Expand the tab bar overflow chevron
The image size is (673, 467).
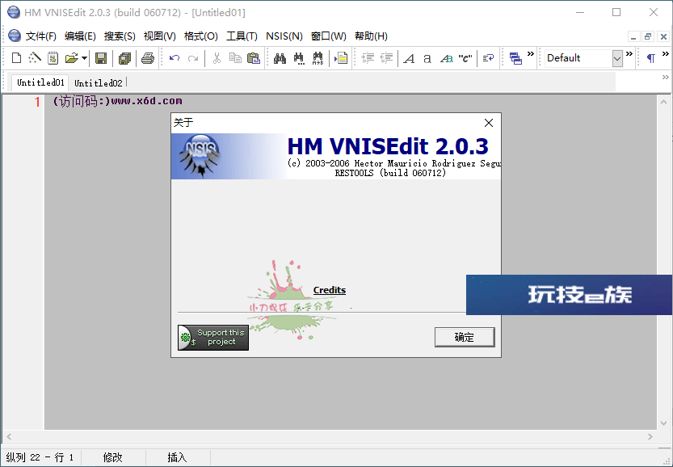[x=665, y=78]
